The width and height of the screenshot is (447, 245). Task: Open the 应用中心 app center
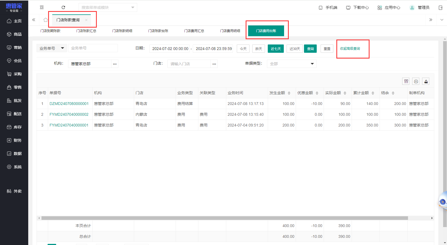pyautogui.click(x=389, y=7)
